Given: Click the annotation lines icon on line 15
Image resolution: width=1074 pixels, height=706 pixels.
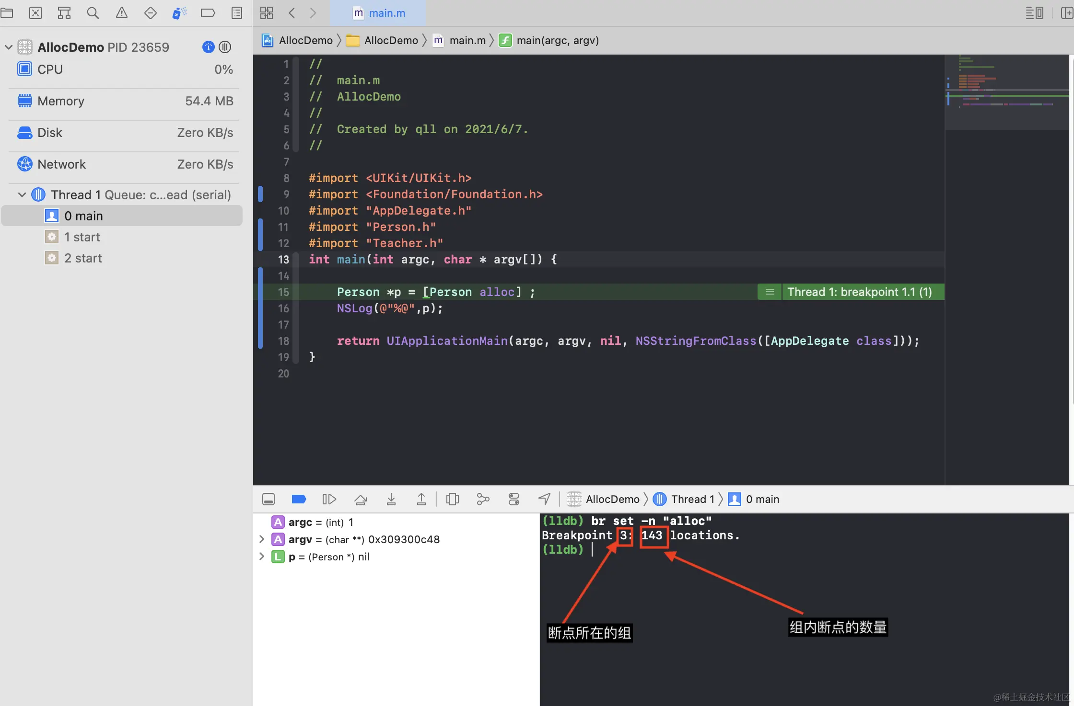Looking at the screenshot, I should pos(770,292).
